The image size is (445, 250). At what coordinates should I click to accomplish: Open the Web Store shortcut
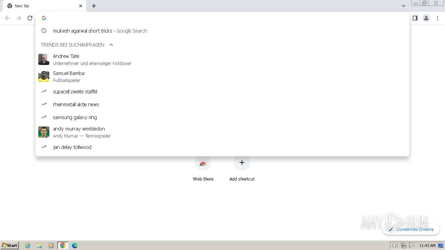click(203, 163)
